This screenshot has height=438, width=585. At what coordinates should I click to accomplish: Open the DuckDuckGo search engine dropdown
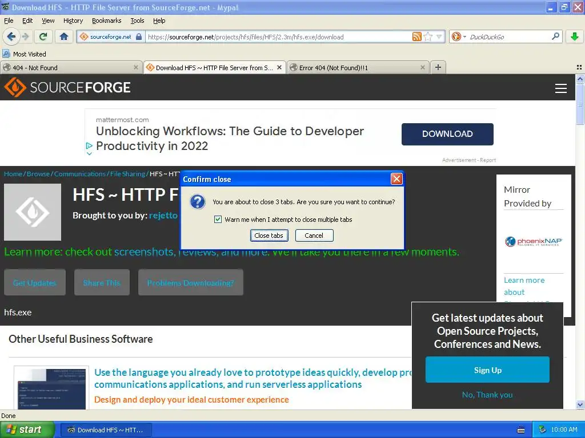(x=459, y=36)
